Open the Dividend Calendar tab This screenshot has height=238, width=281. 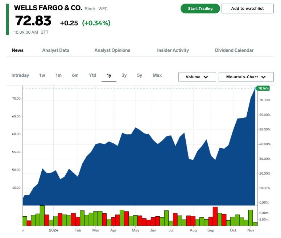click(234, 50)
